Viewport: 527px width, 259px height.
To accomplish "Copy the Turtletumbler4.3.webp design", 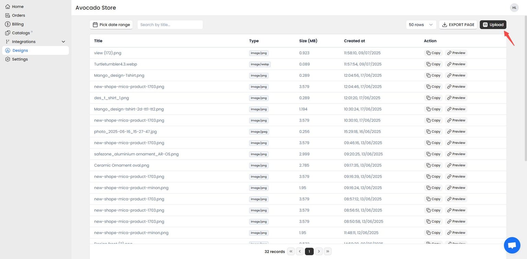I will (x=433, y=64).
